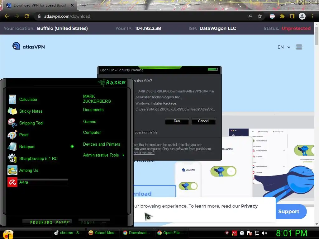The image size is (319, 239).
Task: Click the Download button on the page
Action: coord(155,192)
